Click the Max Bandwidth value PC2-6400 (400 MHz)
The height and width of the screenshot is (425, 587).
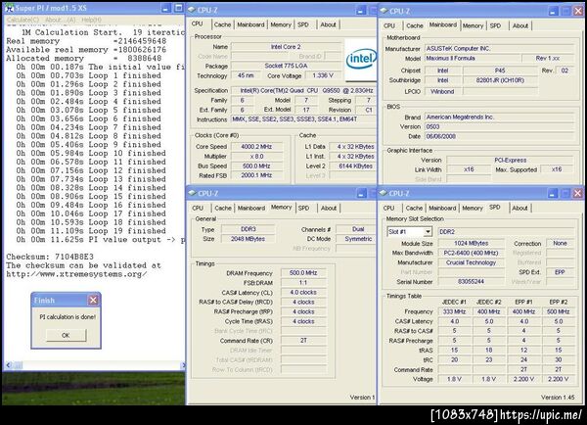click(x=471, y=253)
